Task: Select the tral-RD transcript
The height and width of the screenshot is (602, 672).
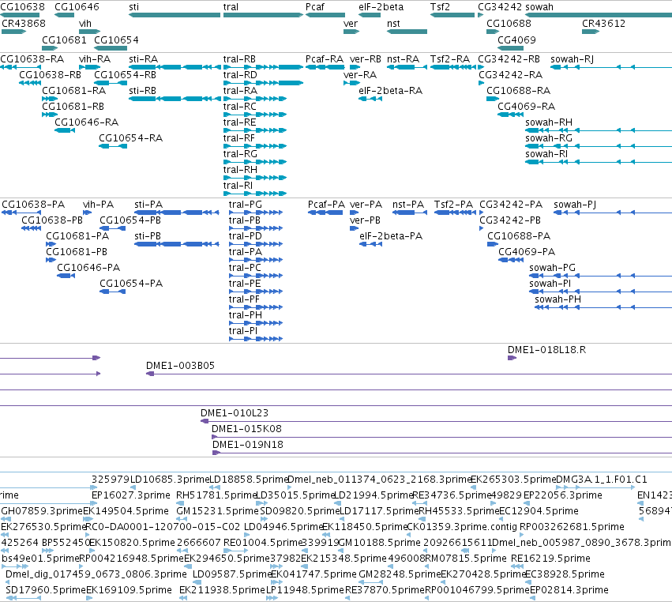Action: pyautogui.click(x=263, y=83)
